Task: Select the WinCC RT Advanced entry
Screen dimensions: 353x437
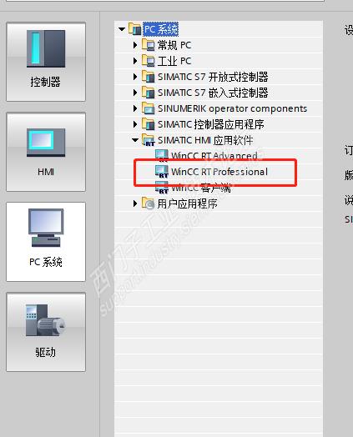Action: coord(214,155)
